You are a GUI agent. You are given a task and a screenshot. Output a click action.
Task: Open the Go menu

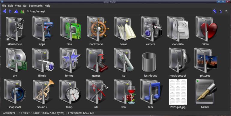[25, 6]
